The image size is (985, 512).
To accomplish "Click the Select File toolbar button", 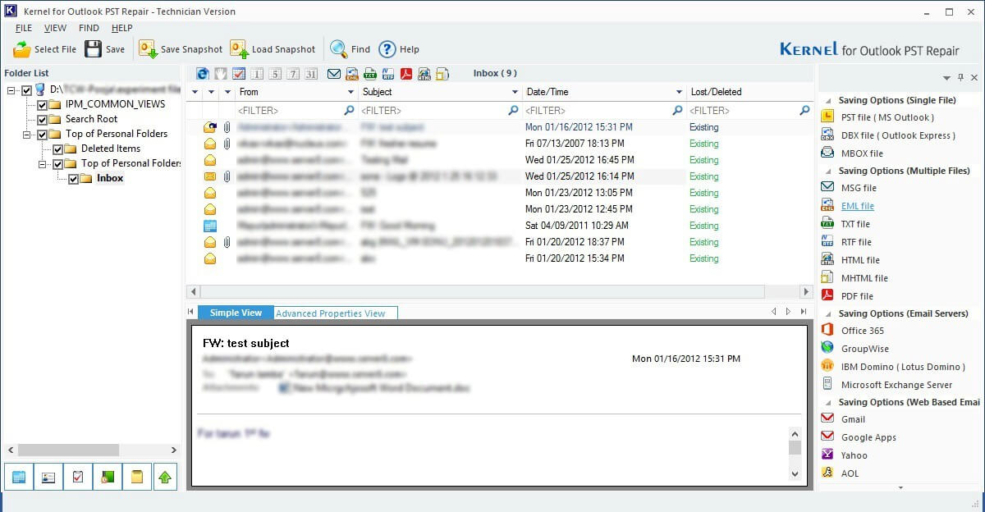I will click(45, 49).
